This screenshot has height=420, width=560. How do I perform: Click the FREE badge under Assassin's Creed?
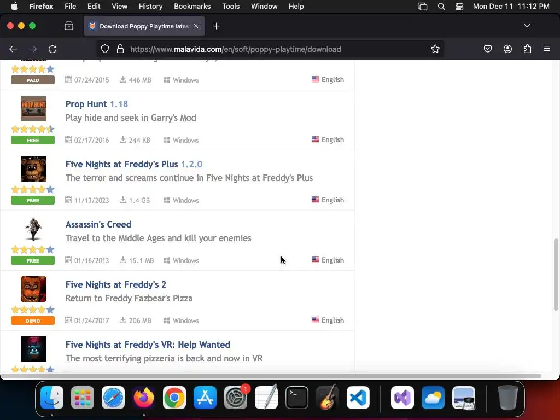pos(33,261)
